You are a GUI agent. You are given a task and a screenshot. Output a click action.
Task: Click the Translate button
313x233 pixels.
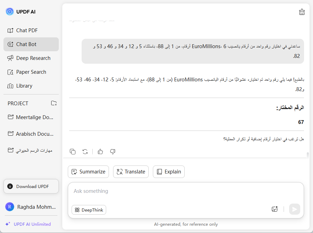tap(131, 172)
